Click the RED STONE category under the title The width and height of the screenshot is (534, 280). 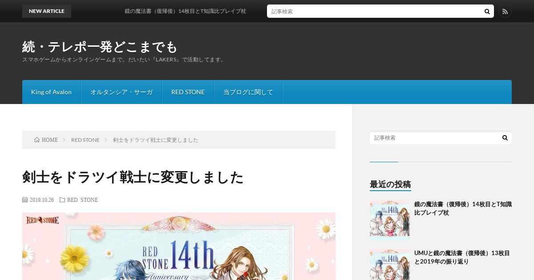click(x=82, y=200)
